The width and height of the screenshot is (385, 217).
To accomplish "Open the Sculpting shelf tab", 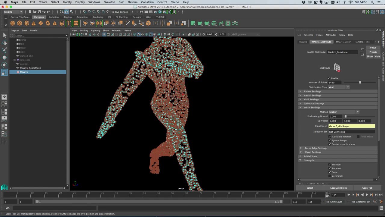I will 54,17.
